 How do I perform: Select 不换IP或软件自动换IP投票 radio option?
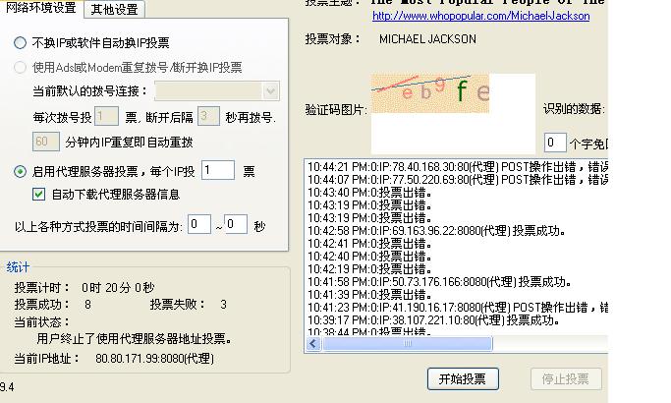point(21,43)
